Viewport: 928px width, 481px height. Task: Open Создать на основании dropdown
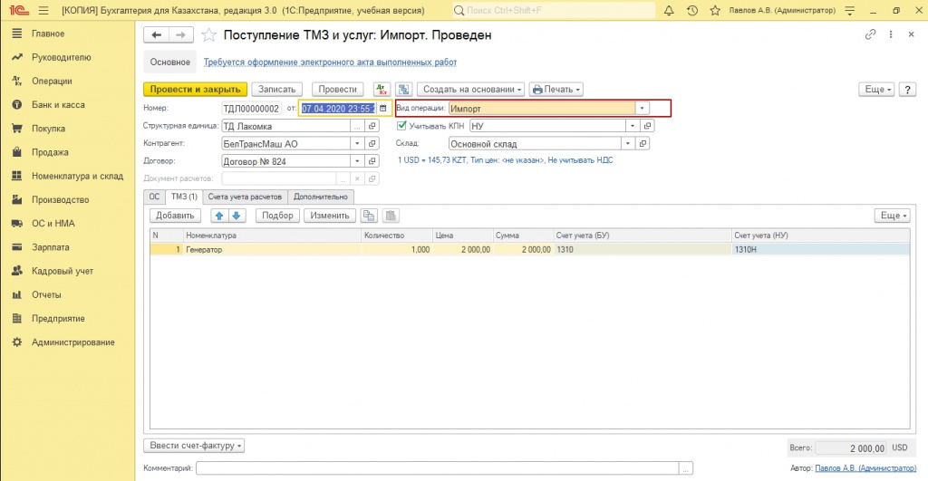[x=471, y=90]
